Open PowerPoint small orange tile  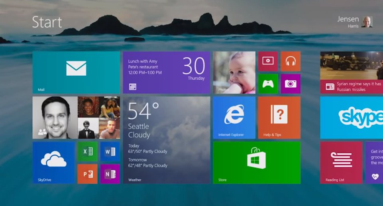(x=87, y=174)
